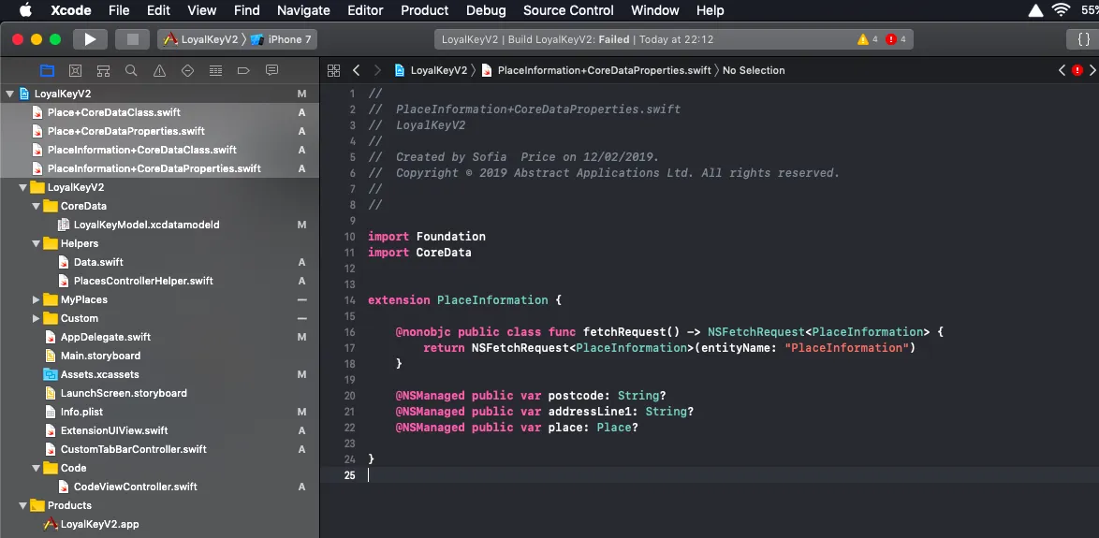Image resolution: width=1099 pixels, height=538 pixels.
Task: Collapse the LoyalKeyV2 project root triangle
Action: pos(9,94)
